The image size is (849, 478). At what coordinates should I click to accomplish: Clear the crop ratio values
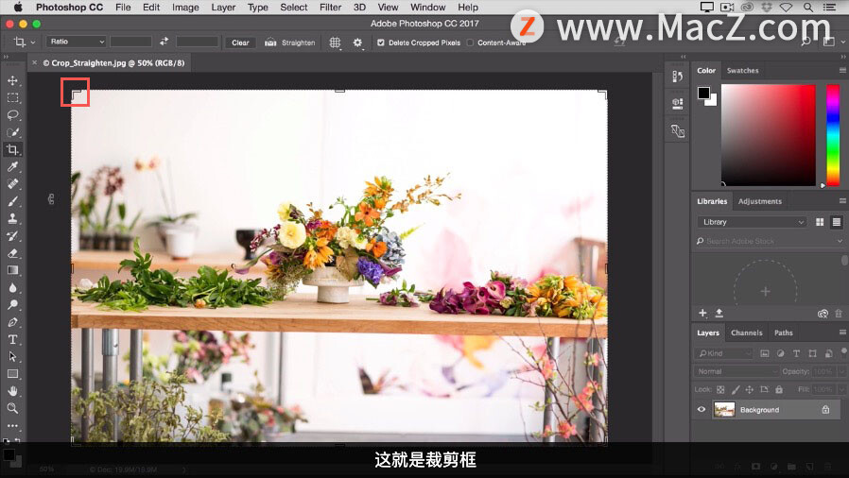point(240,43)
